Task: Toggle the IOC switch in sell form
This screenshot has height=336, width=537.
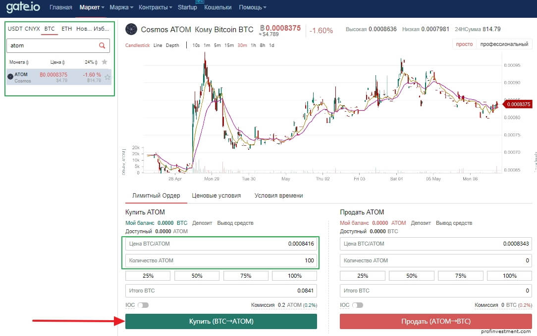Action: [x=358, y=305]
